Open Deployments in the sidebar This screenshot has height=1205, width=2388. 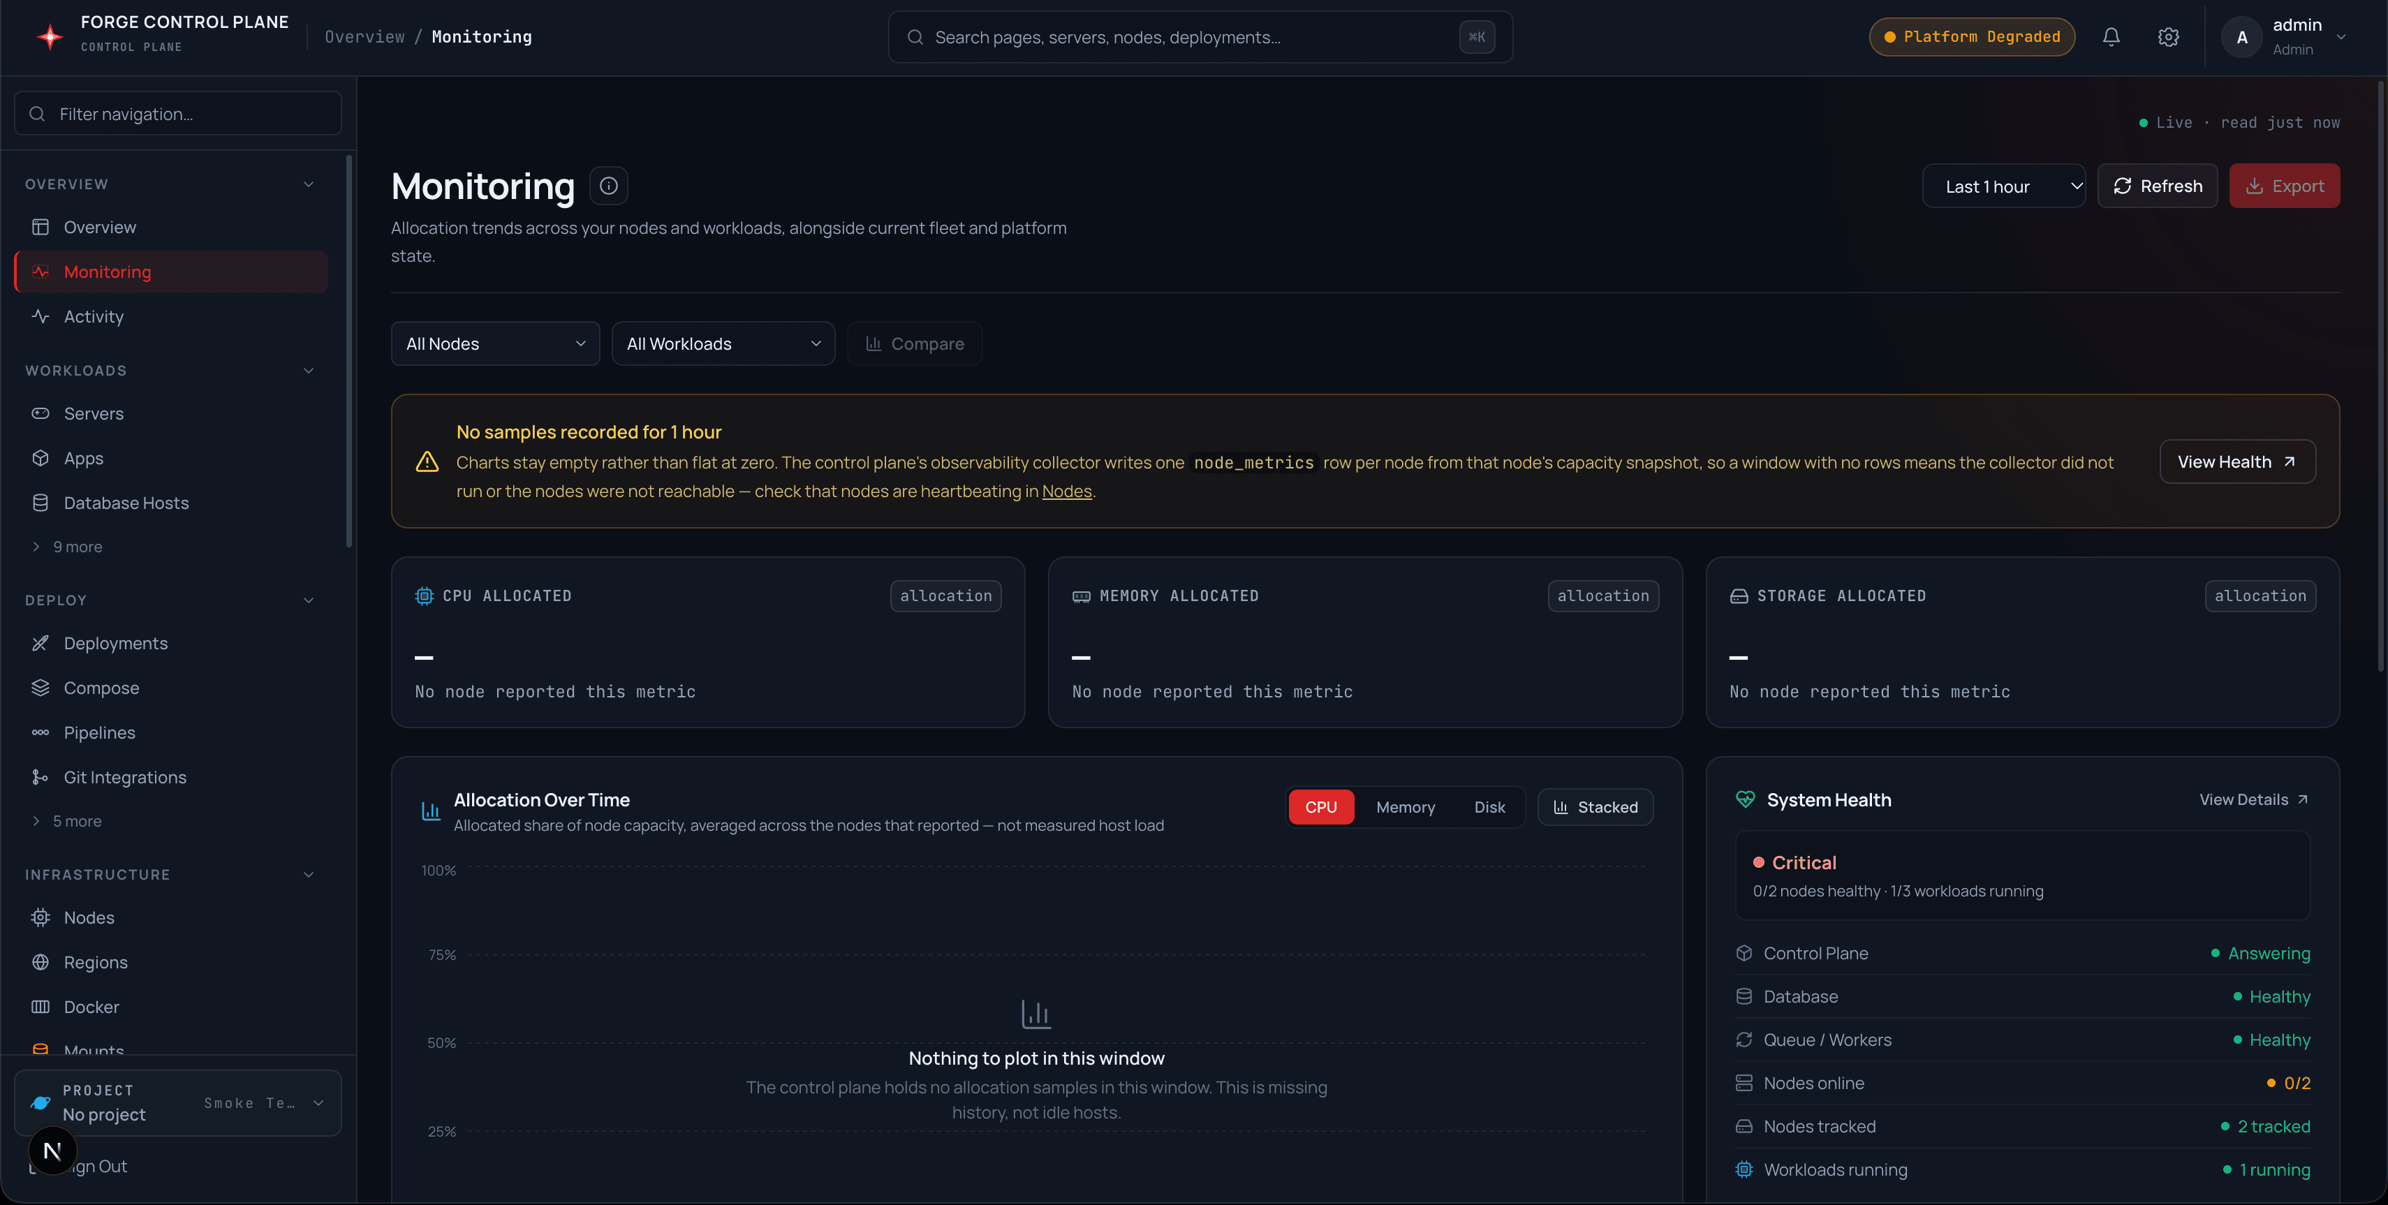click(x=172, y=643)
